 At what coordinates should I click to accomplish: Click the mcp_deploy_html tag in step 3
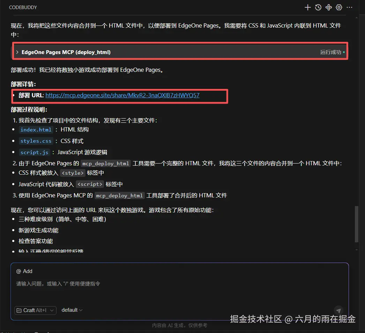[119, 196]
